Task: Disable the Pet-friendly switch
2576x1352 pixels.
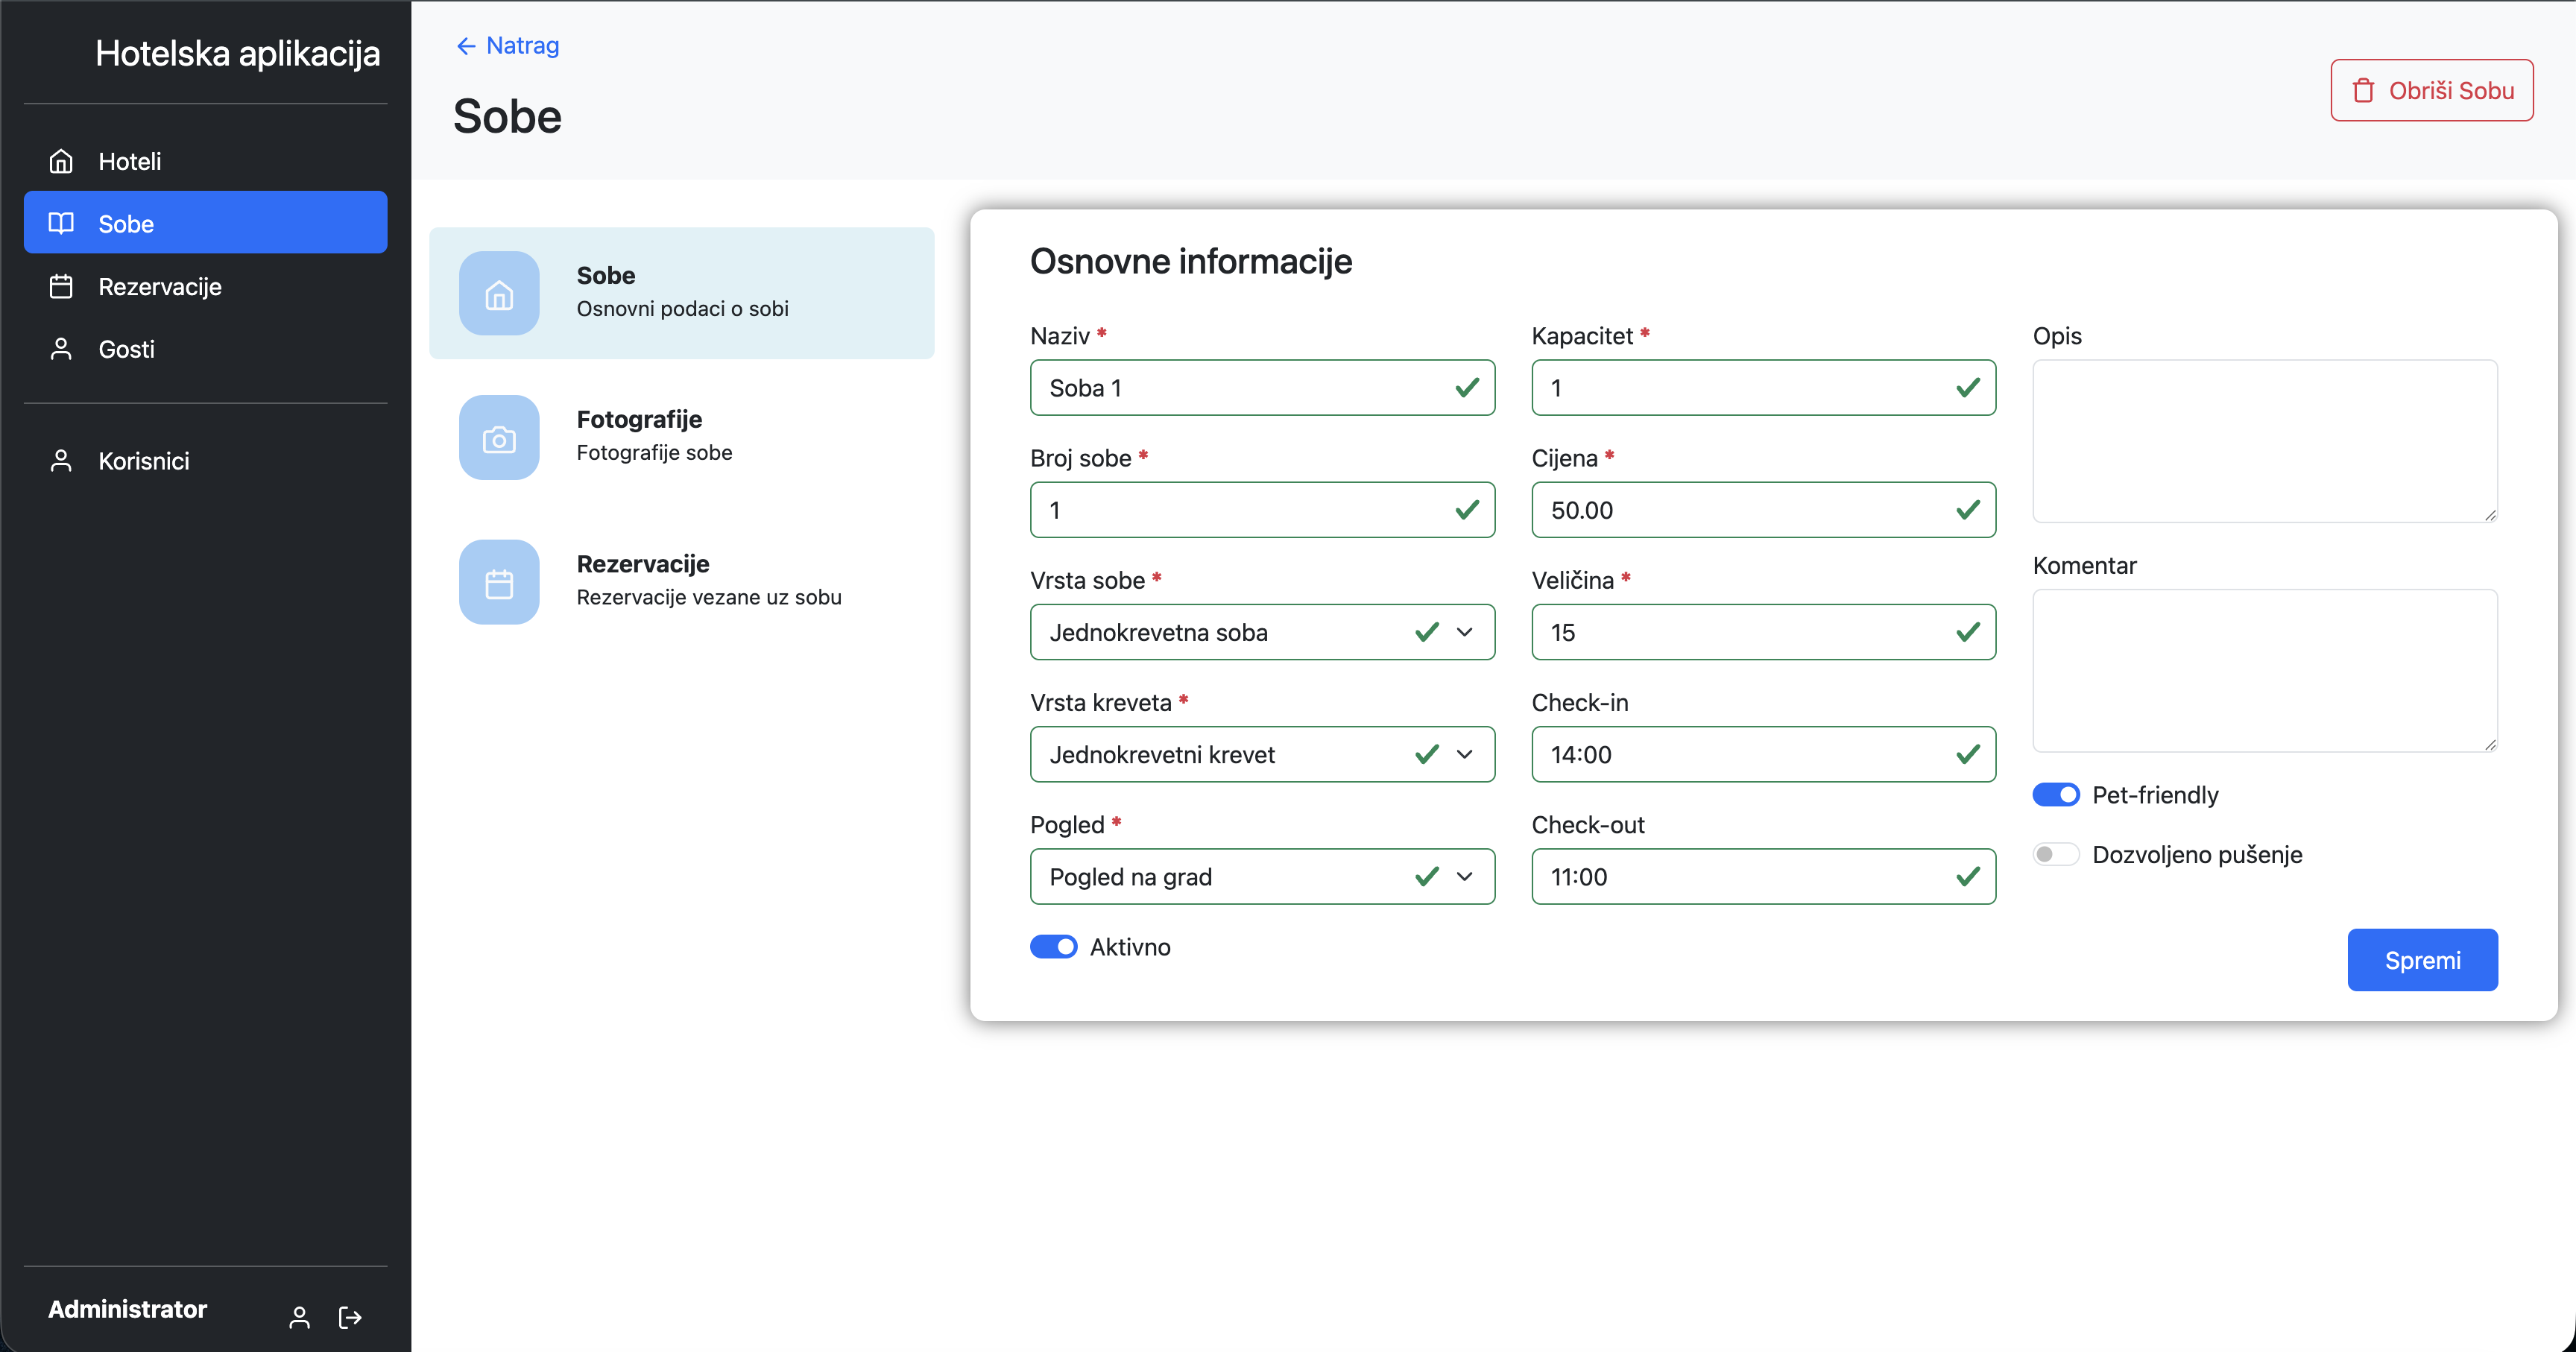Action: pos(2055,795)
